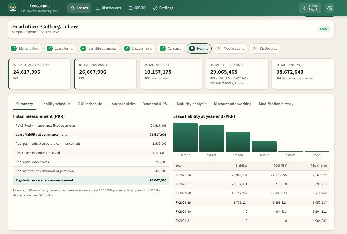The image size is (347, 234).
Task: Click the green checkmark on the Identification step
Action: click(x=14, y=49)
